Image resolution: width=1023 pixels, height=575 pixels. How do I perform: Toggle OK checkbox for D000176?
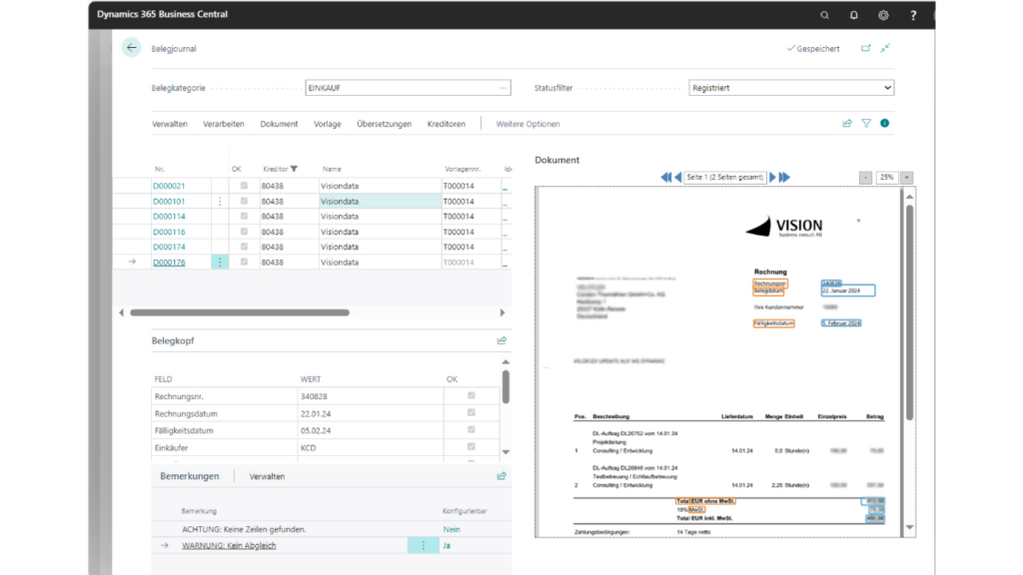[x=244, y=262]
